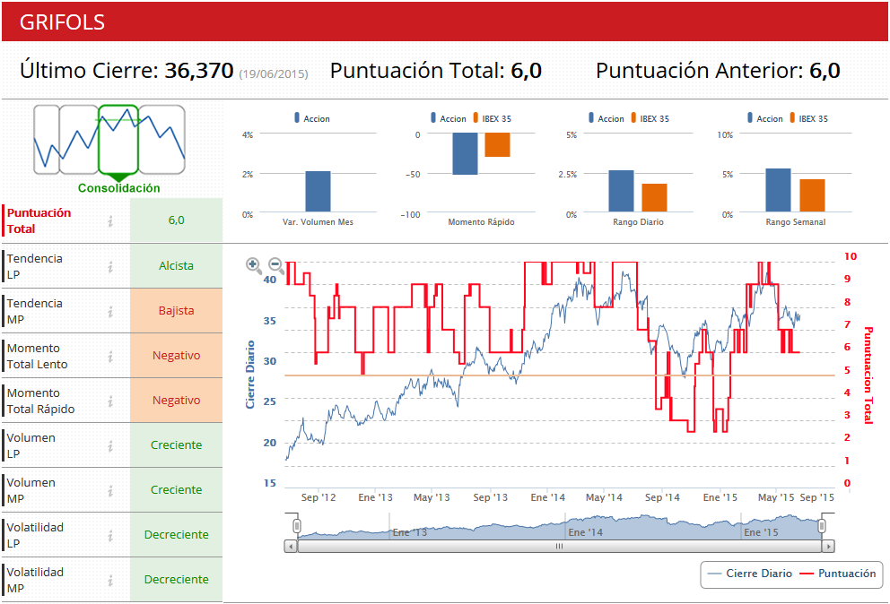Click Creciente value for Volumen LP
The image size is (890, 604).
176,444
